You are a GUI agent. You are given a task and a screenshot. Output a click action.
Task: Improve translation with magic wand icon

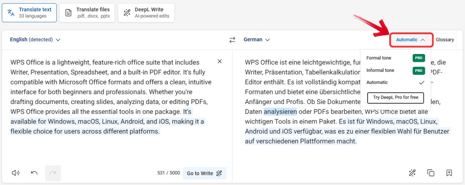pyautogui.click(x=412, y=173)
